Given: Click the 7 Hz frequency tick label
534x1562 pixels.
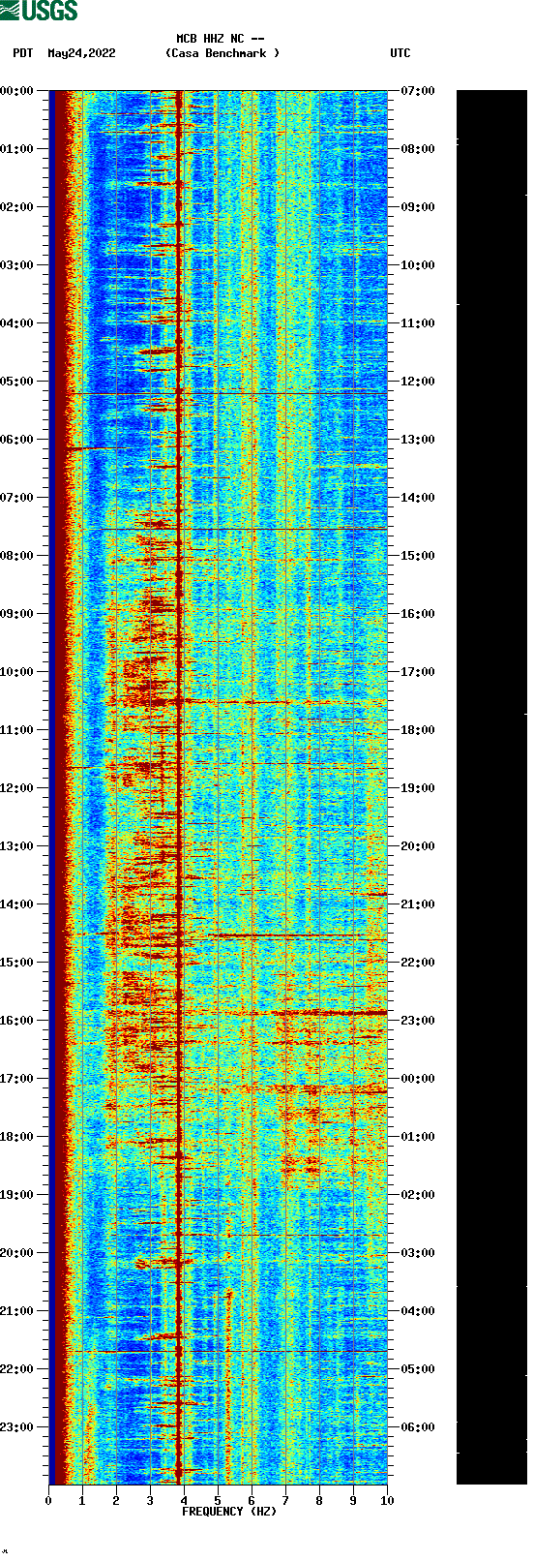Looking at the screenshot, I should point(285,1501).
